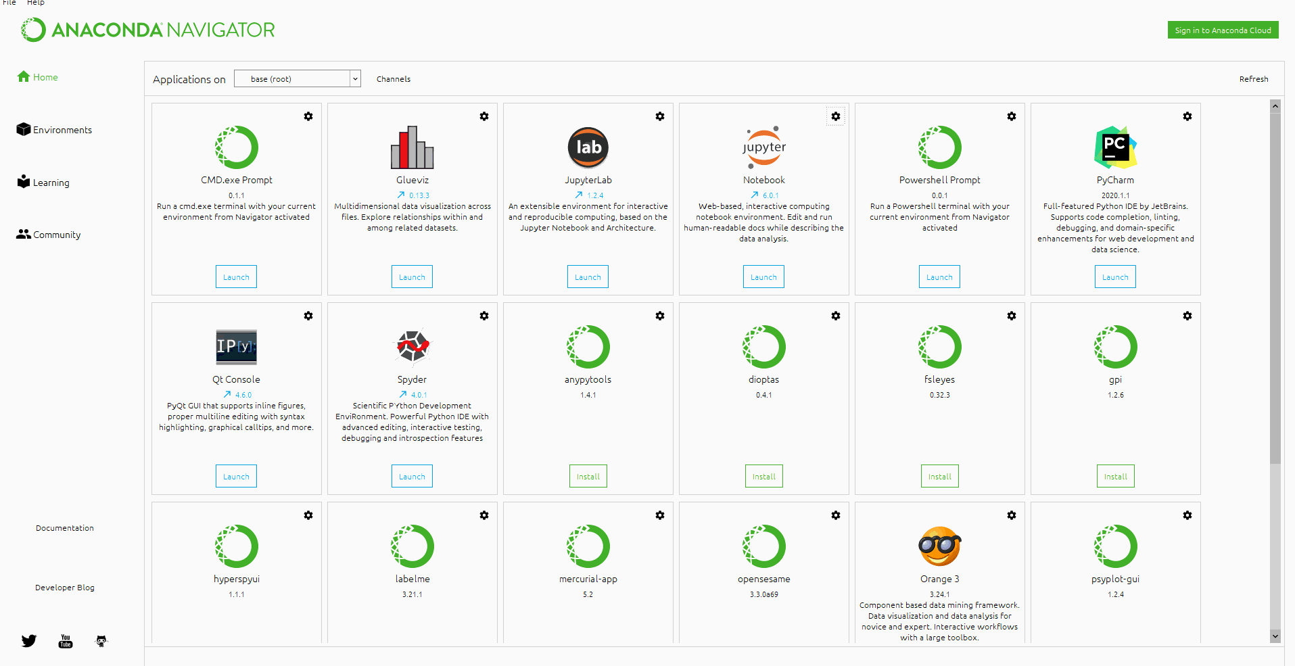1295x666 pixels.
Task: Open gear options for Orange 3
Action: click(1012, 515)
